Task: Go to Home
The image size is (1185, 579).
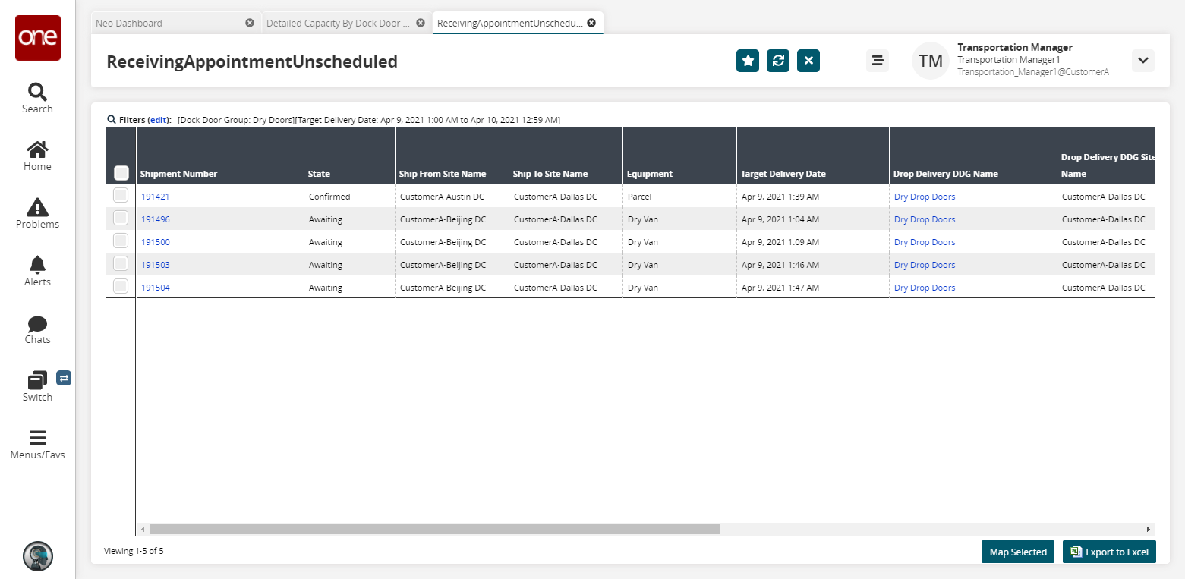Action: pos(37,156)
